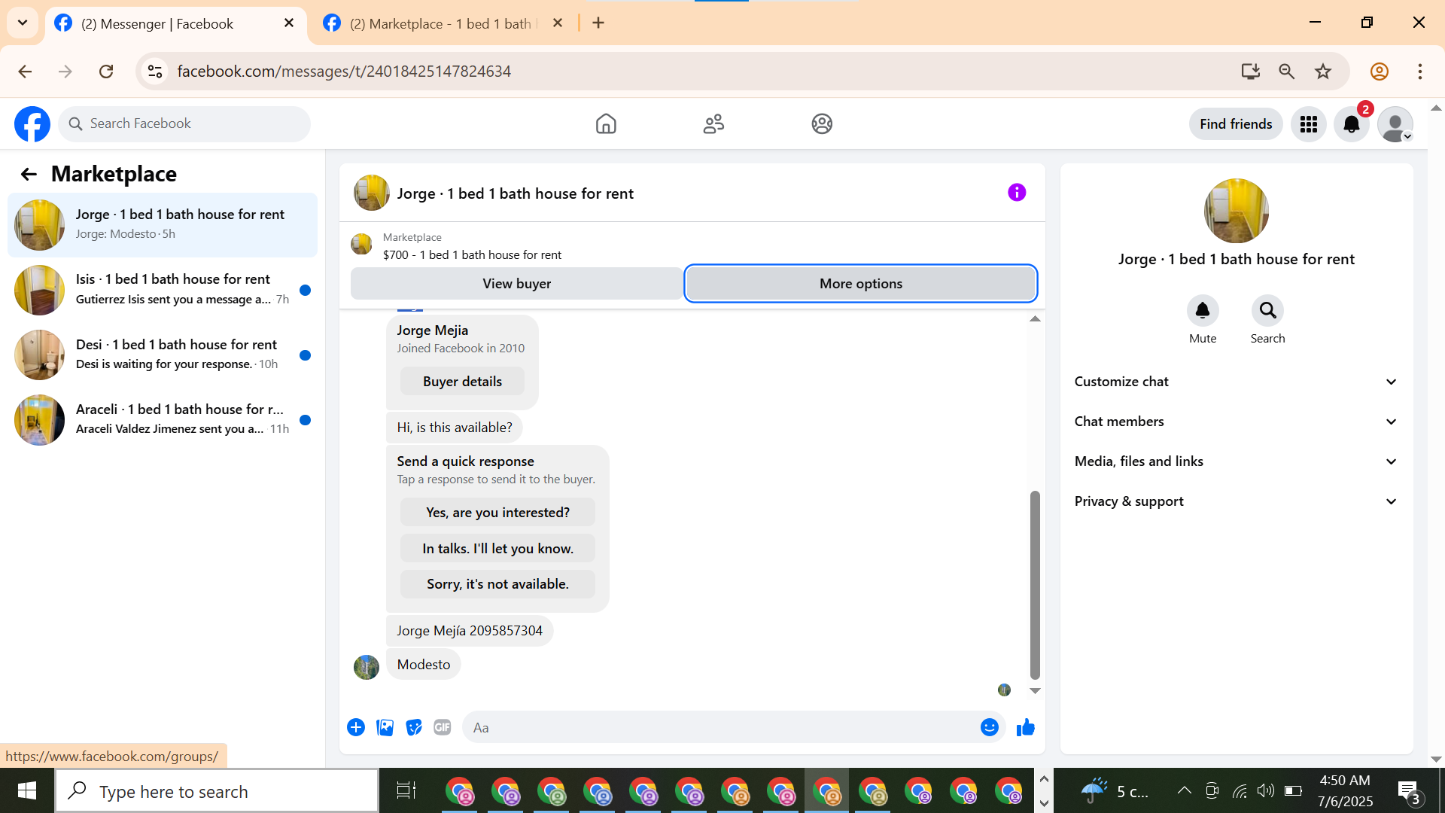Open the Facebook menu grid icon
Viewport: 1445px width, 813px height.
1309,124
